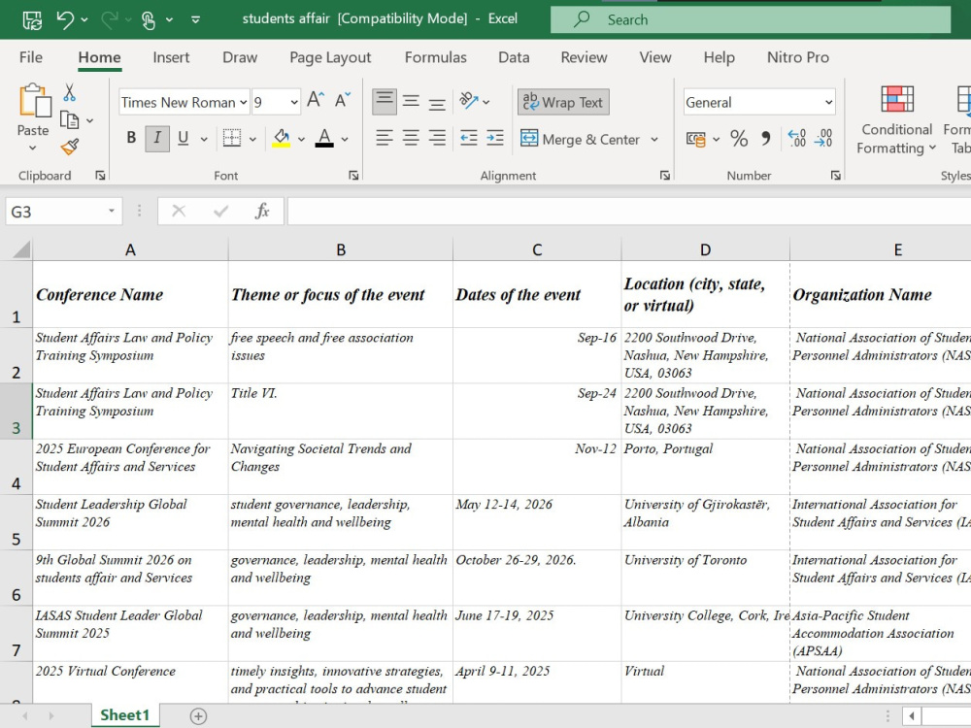The height and width of the screenshot is (728, 971).
Task: Apply the yellow Fill Color swatch
Action: pyautogui.click(x=282, y=138)
